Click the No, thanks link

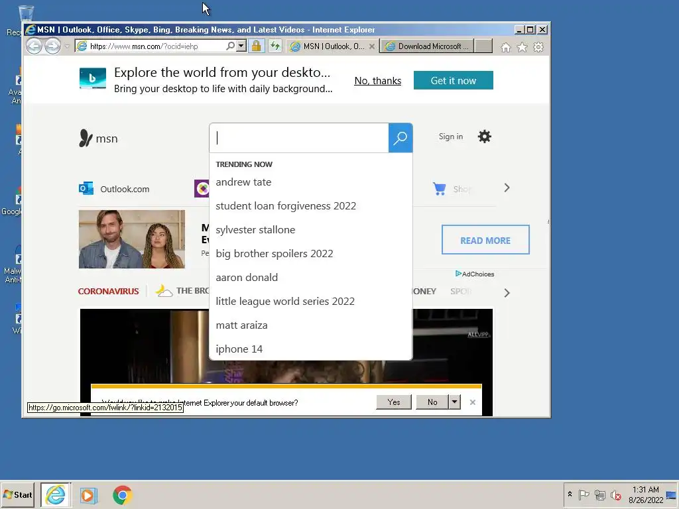click(377, 80)
